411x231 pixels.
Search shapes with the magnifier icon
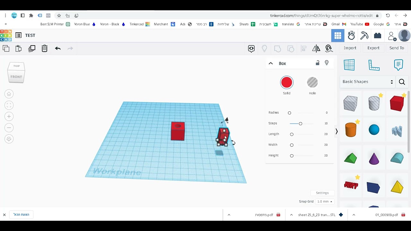click(x=402, y=82)
